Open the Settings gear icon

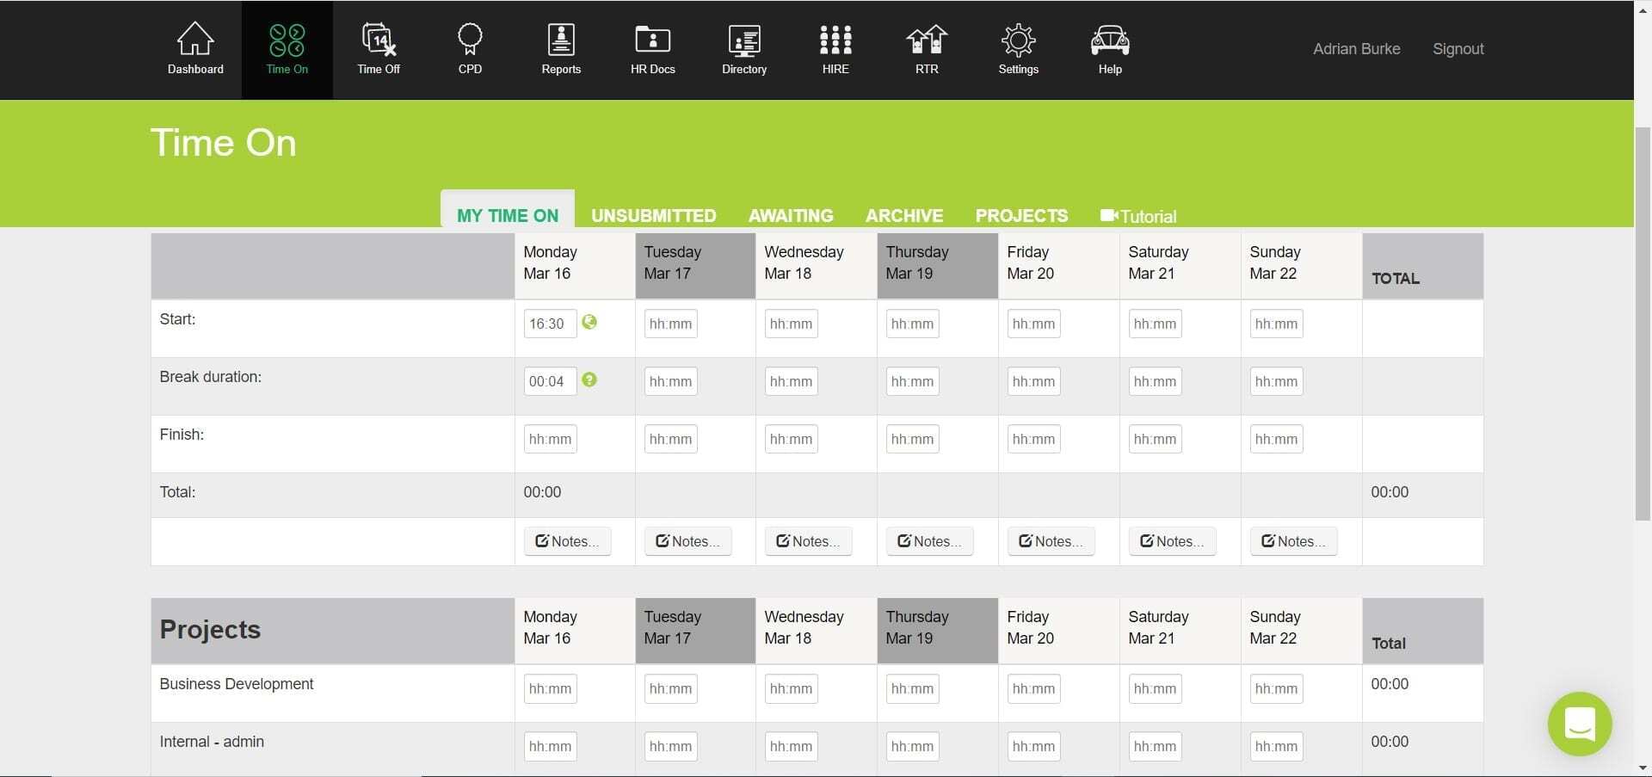[1018, 40]
